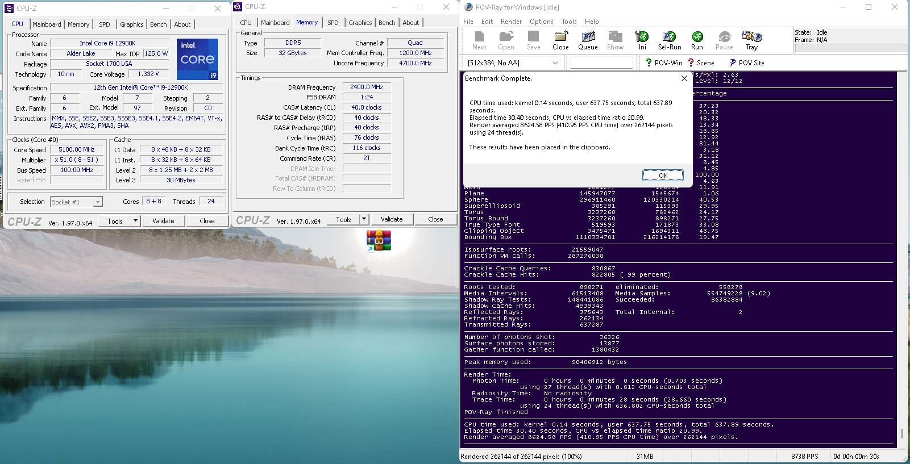Open POV-Win help icon
910x464 pixels.
649,62
